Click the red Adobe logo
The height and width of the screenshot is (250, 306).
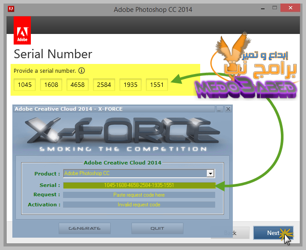(x=22, y=30)
